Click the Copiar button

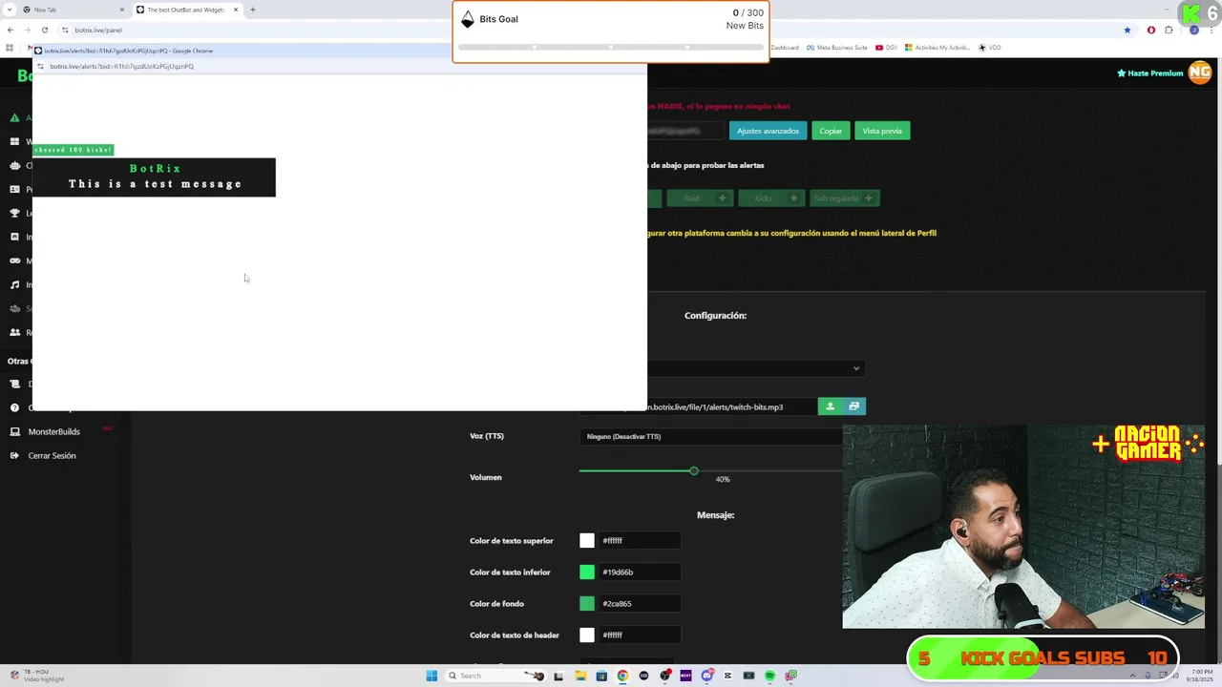pos(831,131)
